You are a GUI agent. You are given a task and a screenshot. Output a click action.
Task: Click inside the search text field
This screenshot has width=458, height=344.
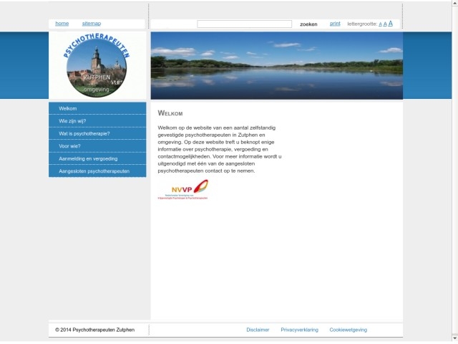[244, 24]
